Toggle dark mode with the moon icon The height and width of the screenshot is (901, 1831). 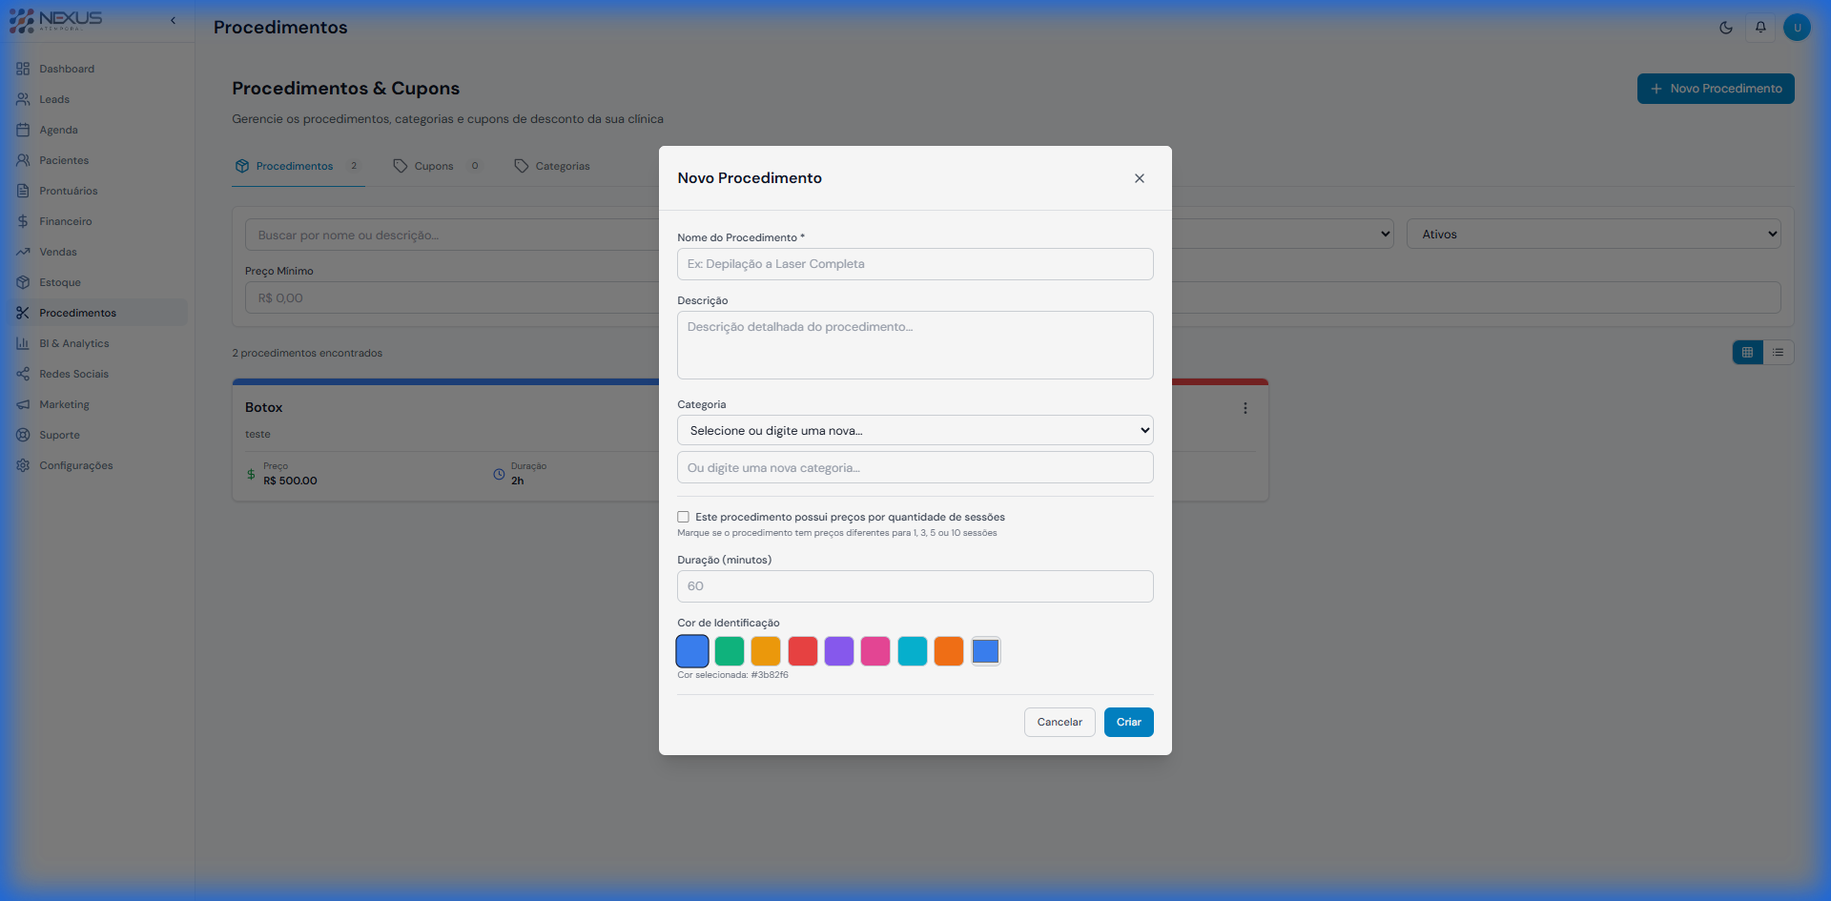1726,28
